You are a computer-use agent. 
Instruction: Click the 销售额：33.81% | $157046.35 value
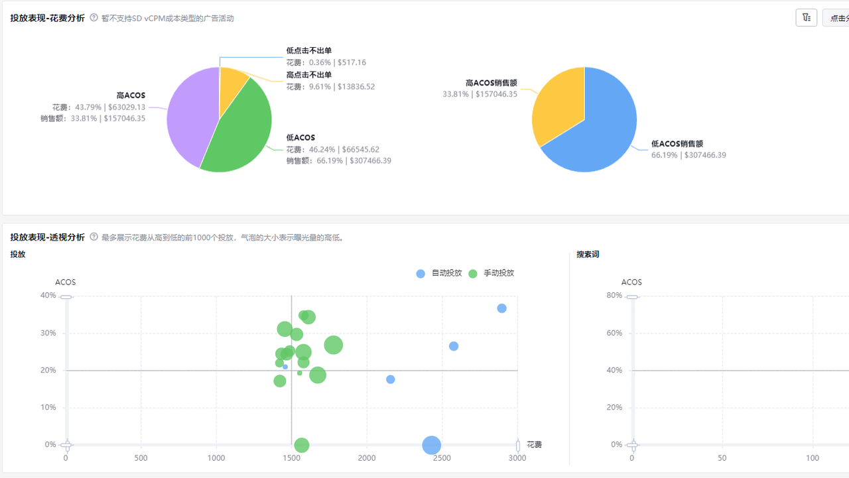pyautogui.click(x=93, y=119)
